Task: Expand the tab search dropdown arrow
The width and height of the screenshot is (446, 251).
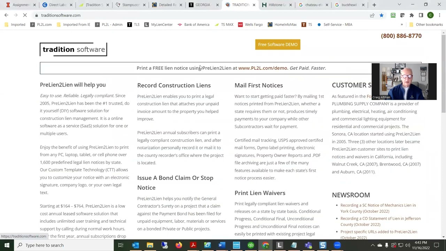Action: [x=399, y=5]
